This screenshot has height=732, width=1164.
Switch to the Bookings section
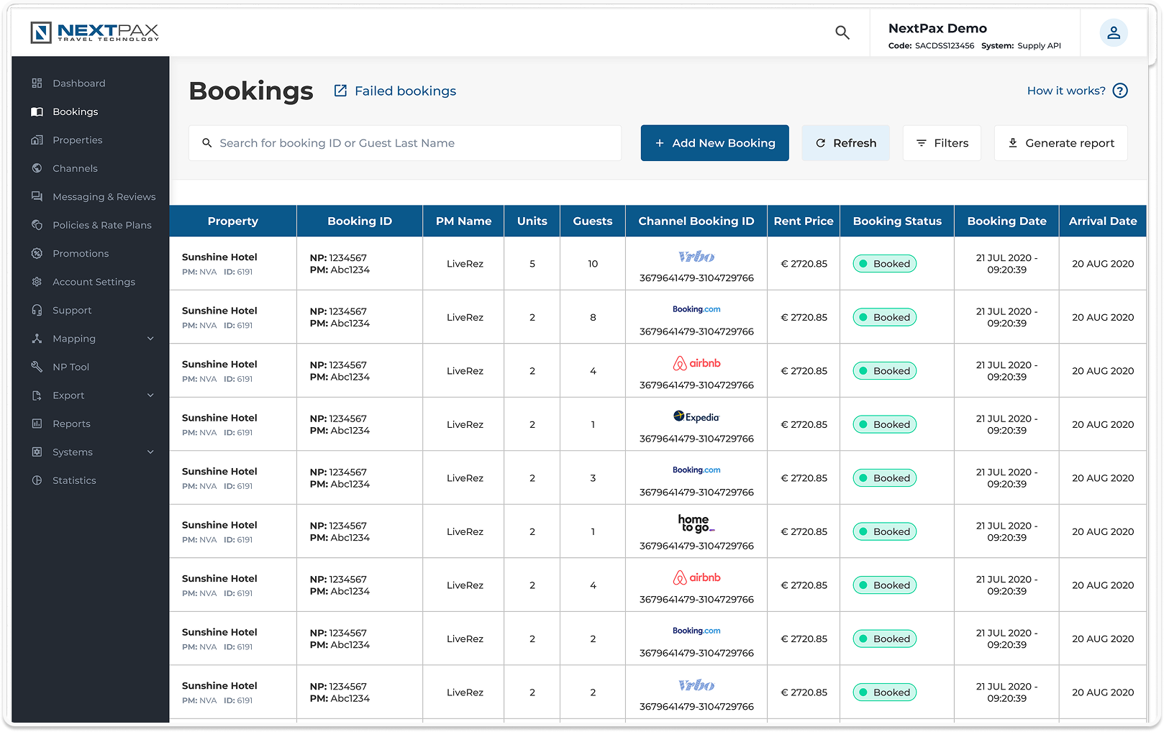click(x=75, y=111)
